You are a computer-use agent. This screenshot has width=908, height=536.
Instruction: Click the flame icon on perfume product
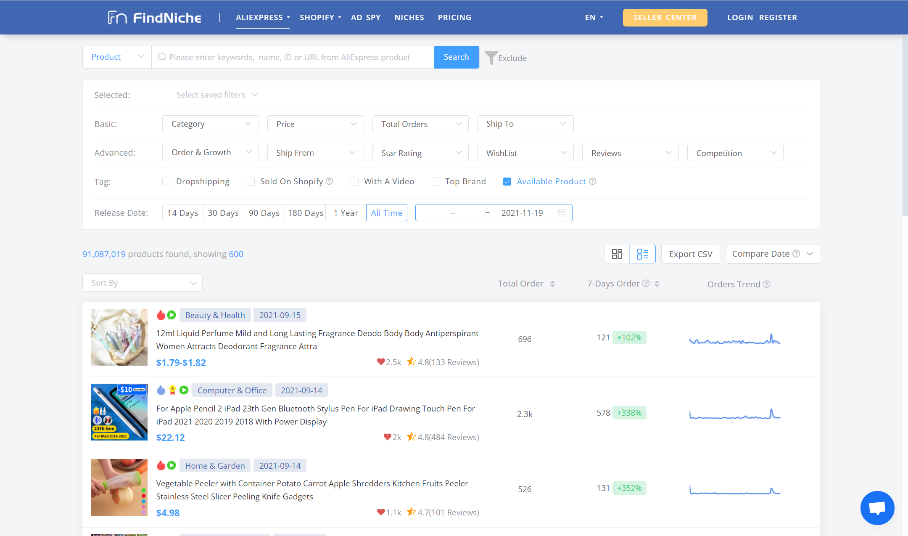[161, 315]
